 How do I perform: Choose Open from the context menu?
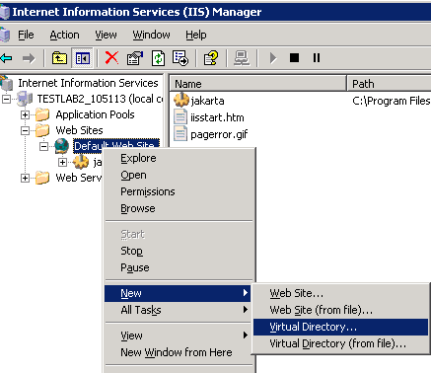coord(179,175)
